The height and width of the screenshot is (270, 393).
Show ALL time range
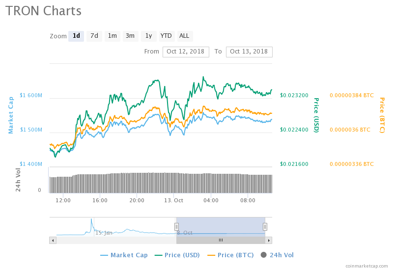pyautogui.click(x=185, y=36)
